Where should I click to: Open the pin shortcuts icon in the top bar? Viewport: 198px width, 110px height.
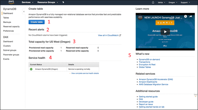pyautogui.click(x=63, y=2)
